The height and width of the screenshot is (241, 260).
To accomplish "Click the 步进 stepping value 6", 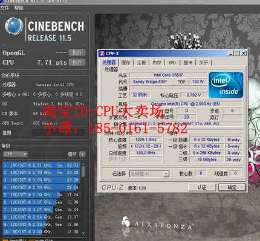I will click(232, 111).
